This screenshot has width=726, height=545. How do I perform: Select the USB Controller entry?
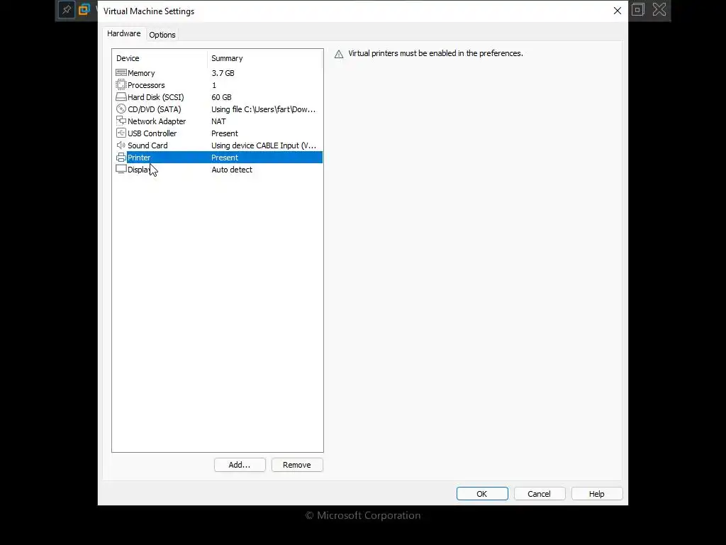[x=152, y=133]
